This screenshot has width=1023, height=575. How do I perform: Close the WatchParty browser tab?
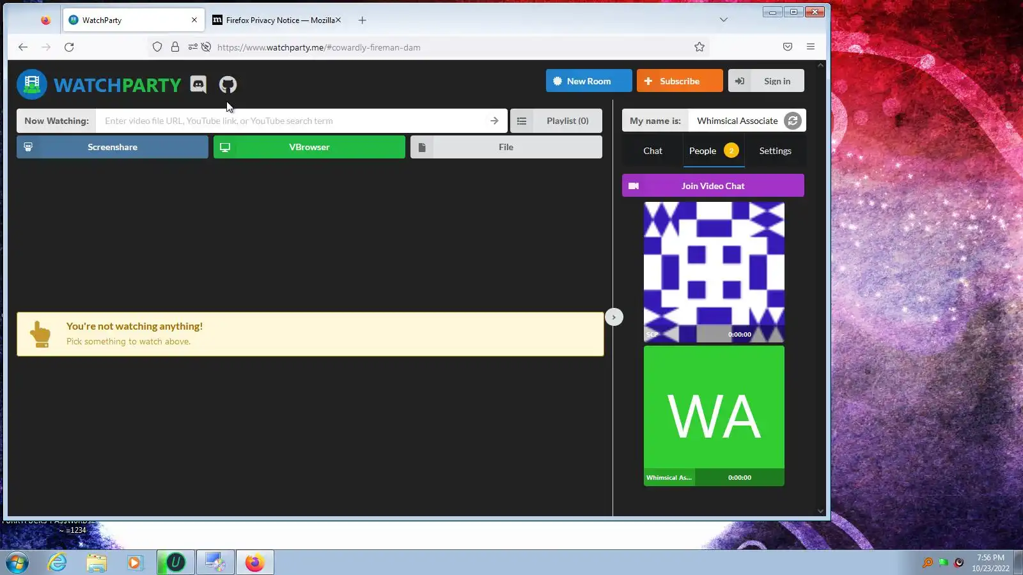tap(194, 20)
